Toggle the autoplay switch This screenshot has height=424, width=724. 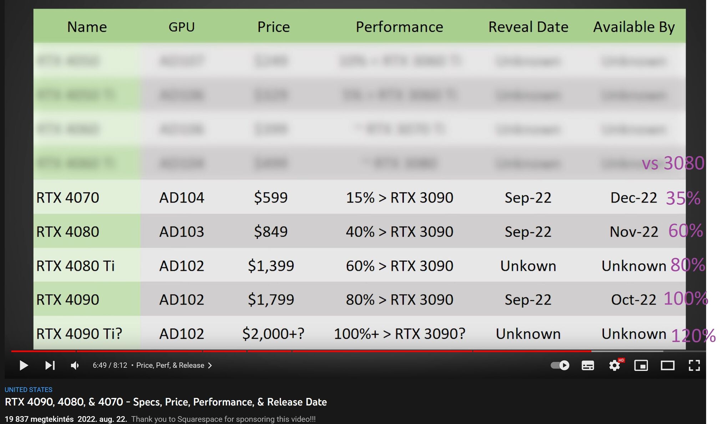click(x=560, y=365)
